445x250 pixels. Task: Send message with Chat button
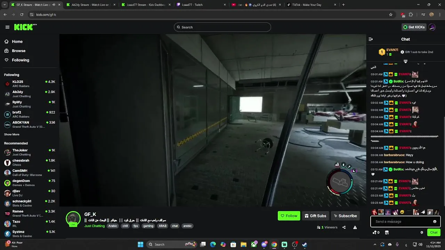434,233
